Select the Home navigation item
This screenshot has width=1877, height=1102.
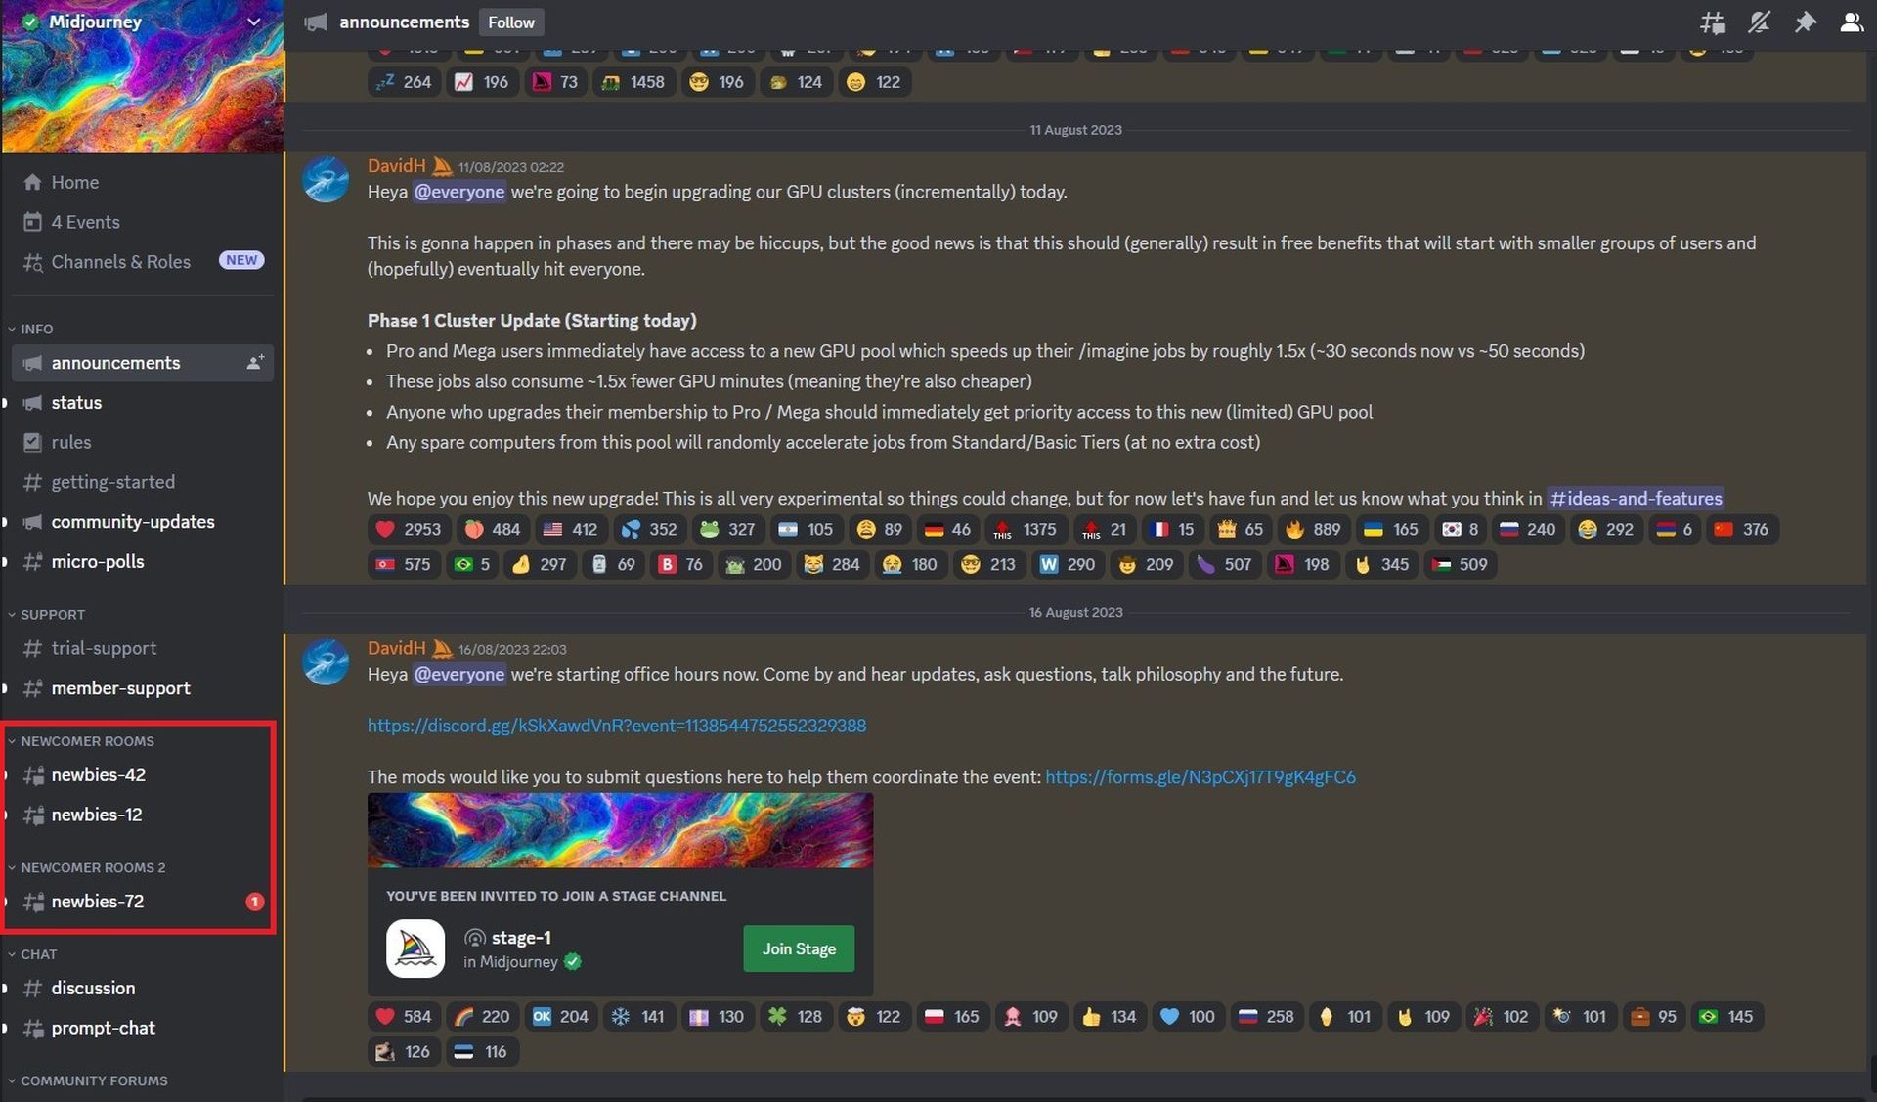pyautogui.click(x=73, y=181)
